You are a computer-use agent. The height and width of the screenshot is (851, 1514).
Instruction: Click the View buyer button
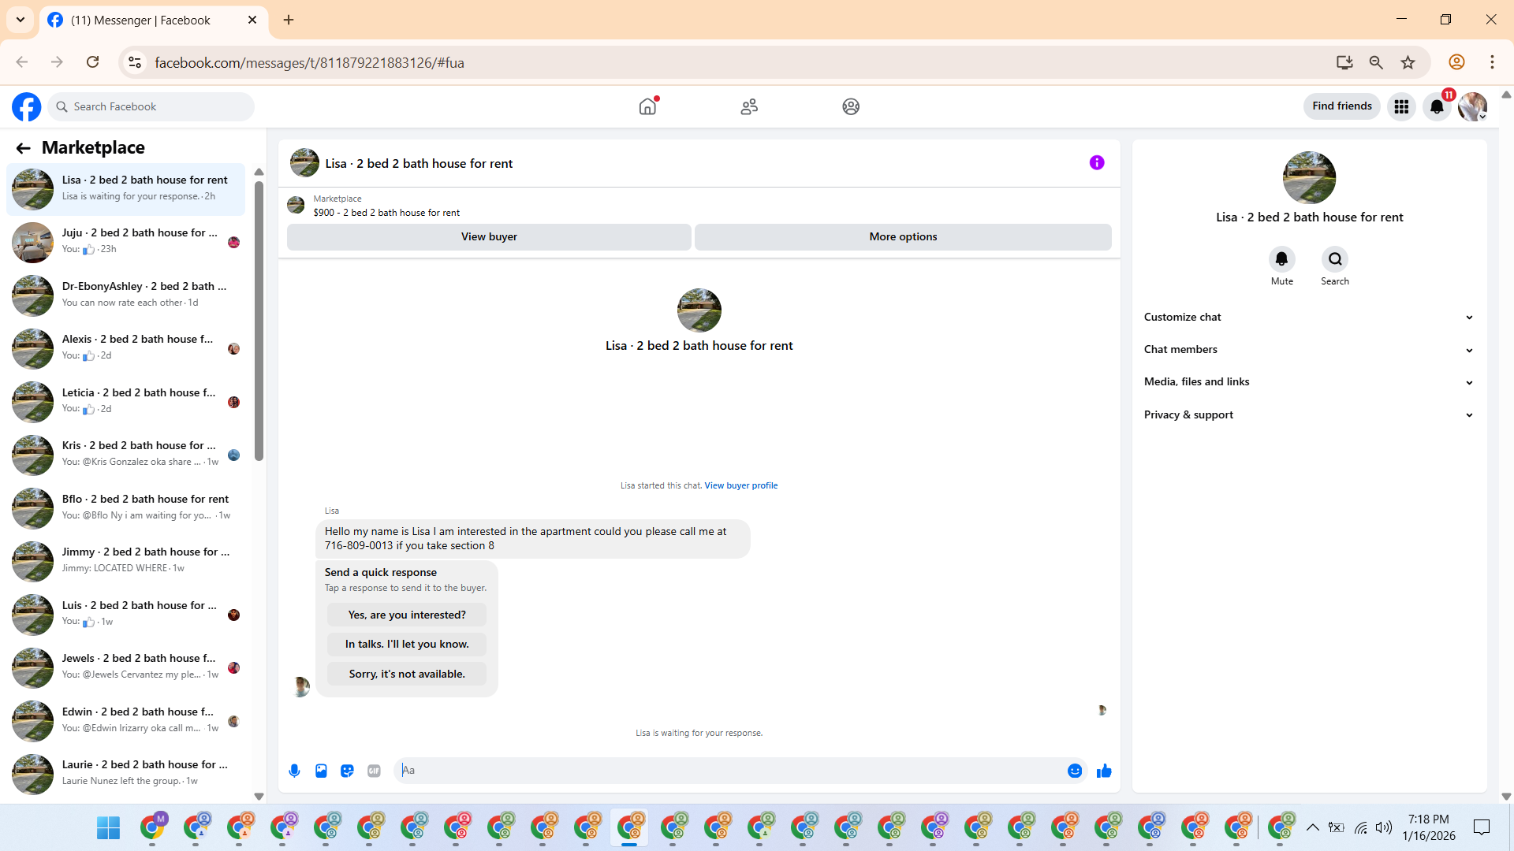point(489,236)
